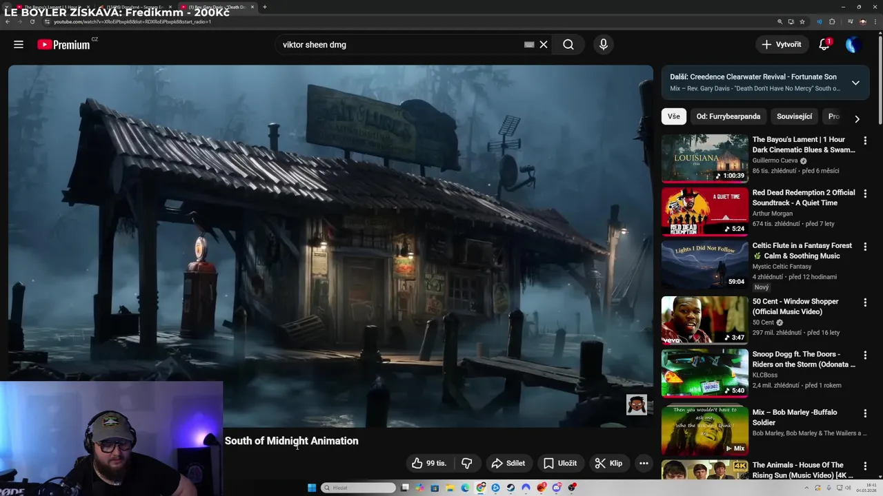Open options for The Bayou's Lament video
Screen dimensions: 883x496
point(865,141)
